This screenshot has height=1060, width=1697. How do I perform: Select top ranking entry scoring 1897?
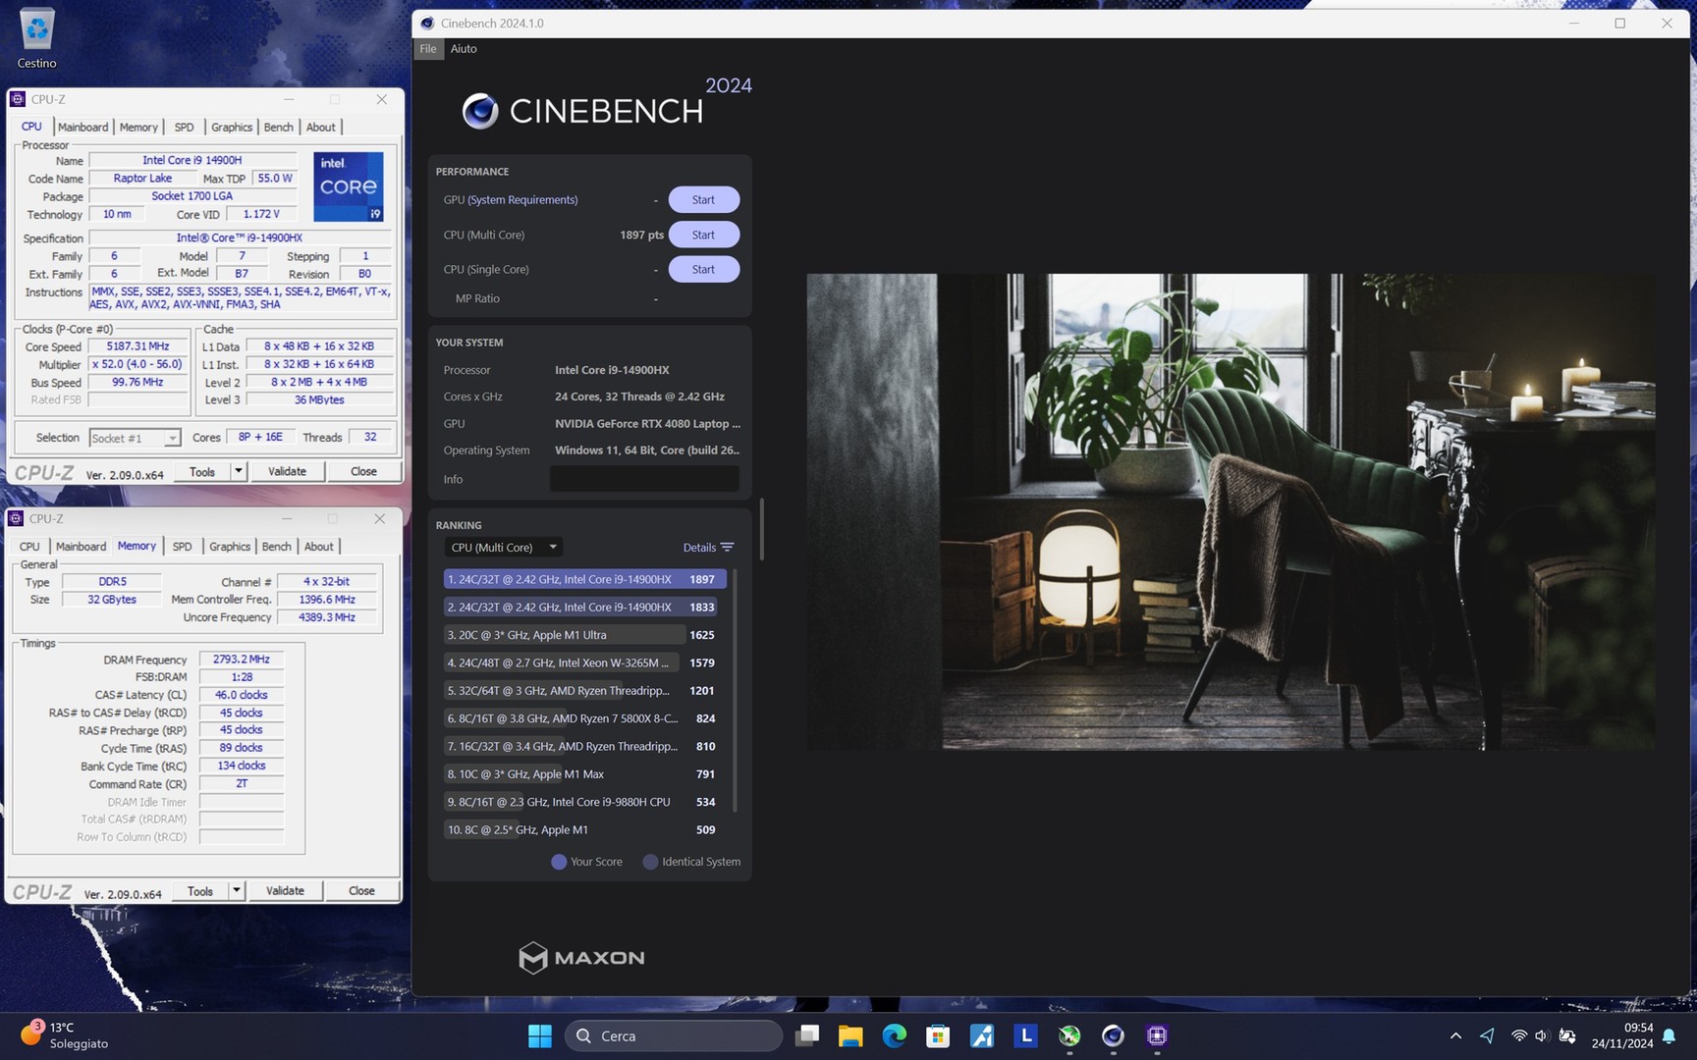coord(585,580)
